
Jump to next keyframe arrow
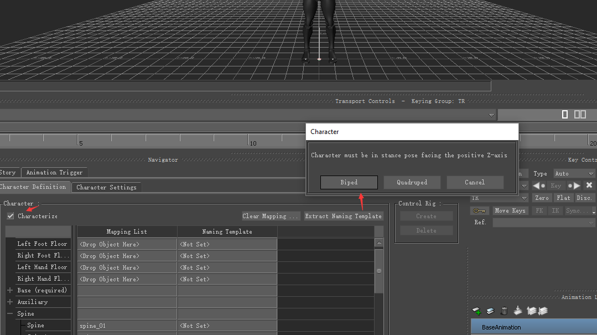tap(574, 185)
